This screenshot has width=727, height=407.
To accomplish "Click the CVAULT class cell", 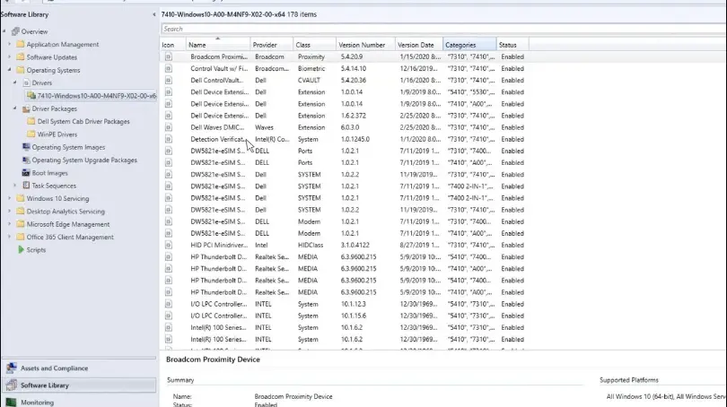I will tap(309, 80).
